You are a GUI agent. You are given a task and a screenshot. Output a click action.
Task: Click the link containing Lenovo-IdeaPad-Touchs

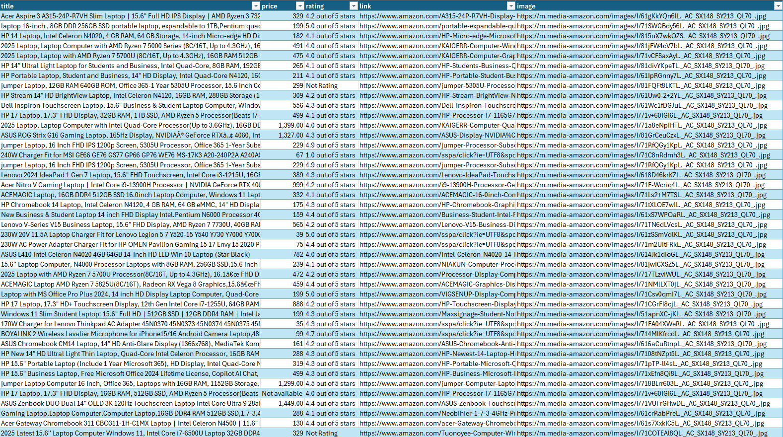pos(437,175)
